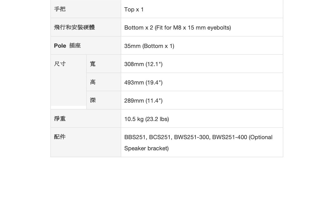Viewport: 331px width, 208px height.
Task: Select the '10.5 kg (23.2 lbs)' value
Action: (x=147, y=119)
